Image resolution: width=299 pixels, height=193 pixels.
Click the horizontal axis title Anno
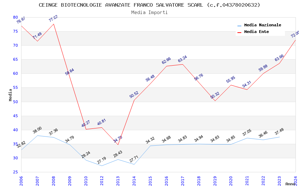pyautogui.click(x=290, y=184)
